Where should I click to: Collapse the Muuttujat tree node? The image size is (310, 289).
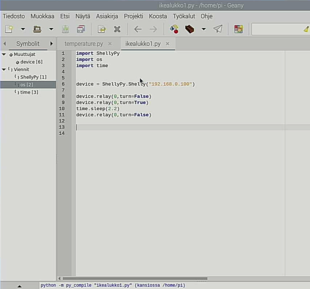coord(4,54)
